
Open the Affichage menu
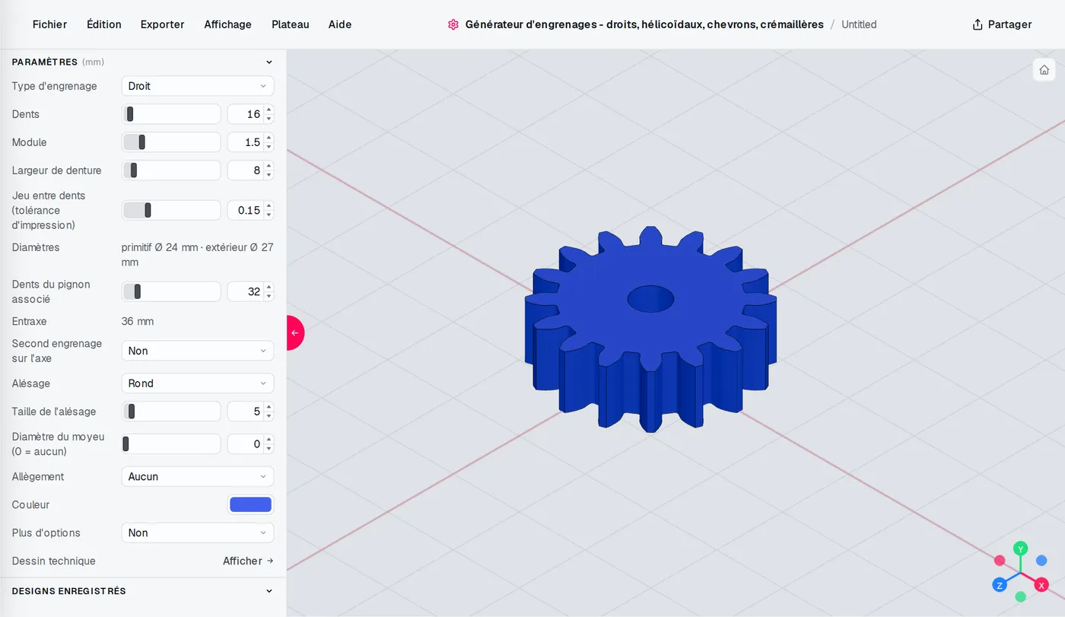(227, 24)
